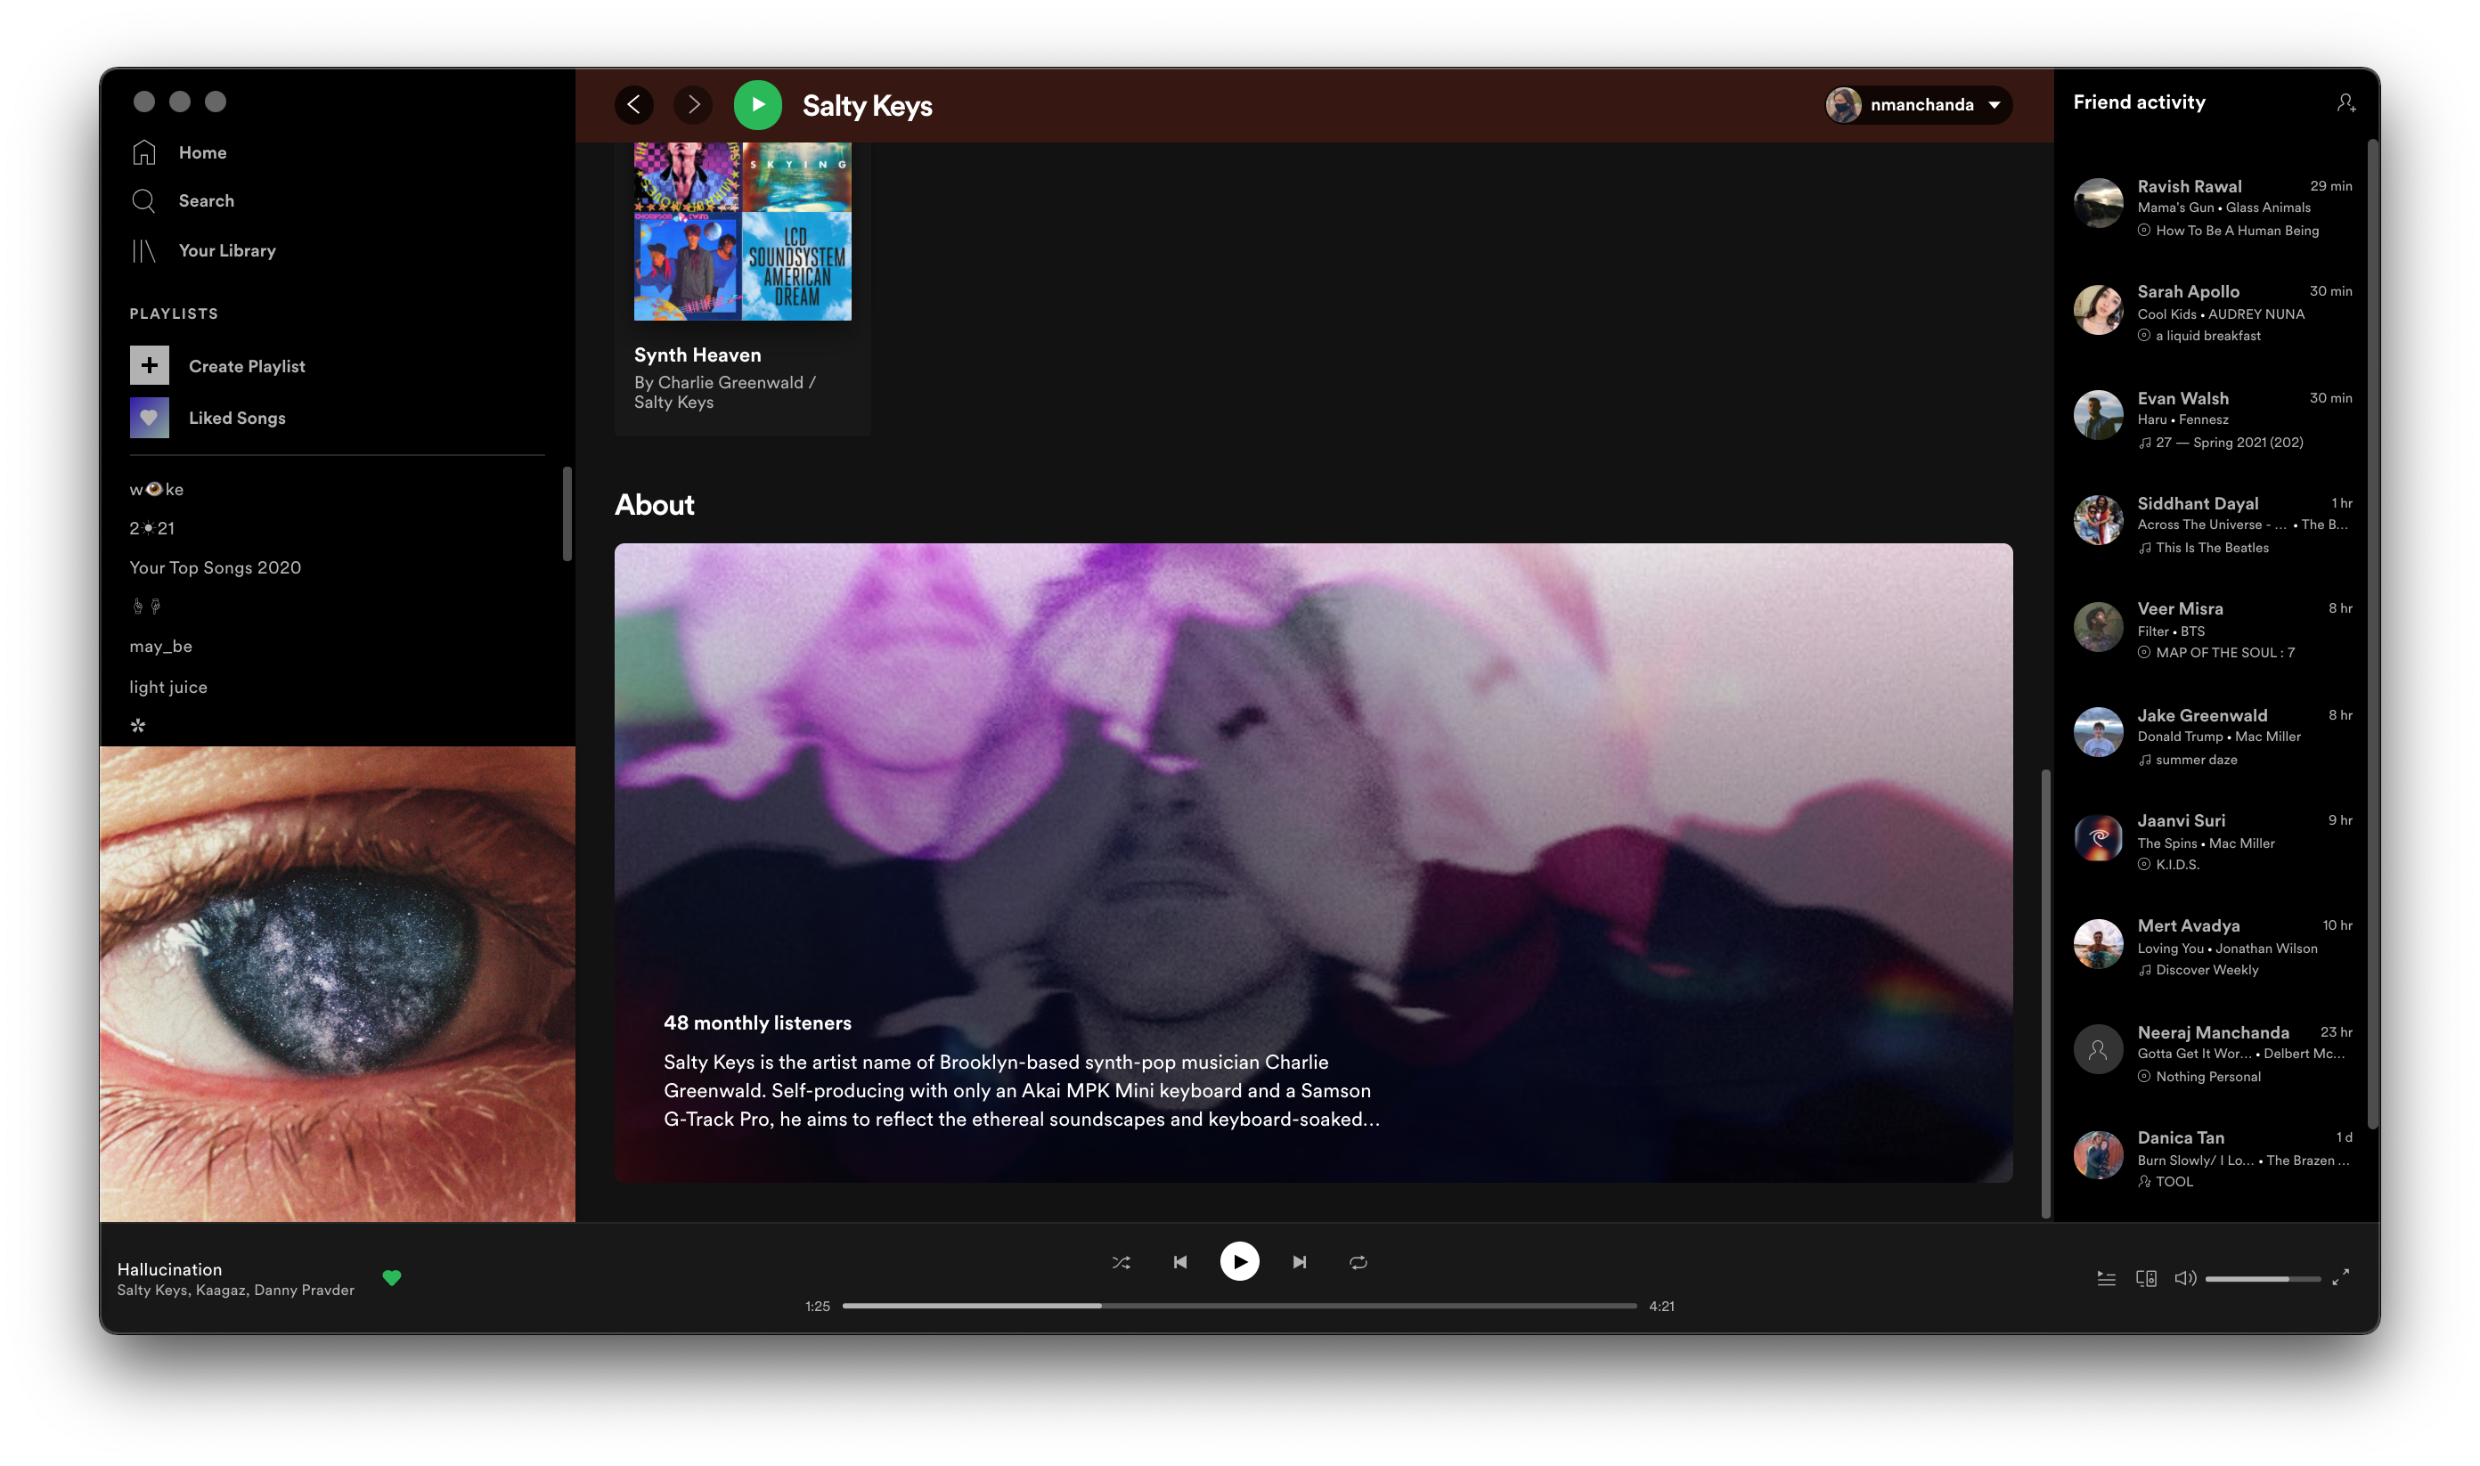Viewport: 2480px width, 1466px height.
Task: Click the playlist sidebar scrollbar
Action: tap(567, 514)
